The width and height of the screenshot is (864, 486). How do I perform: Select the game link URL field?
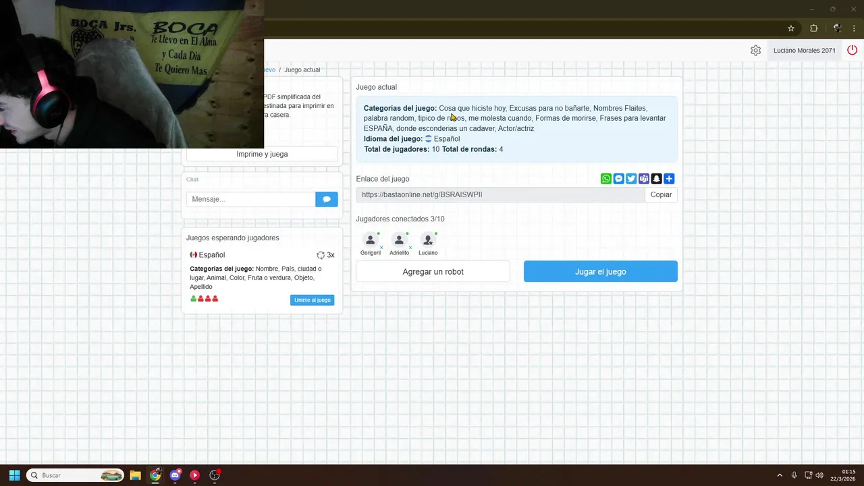[x=500, y=194]
